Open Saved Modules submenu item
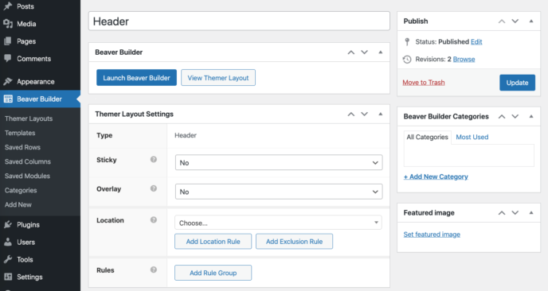Screen dimensions: 548x291 click(x=27, y=176)
